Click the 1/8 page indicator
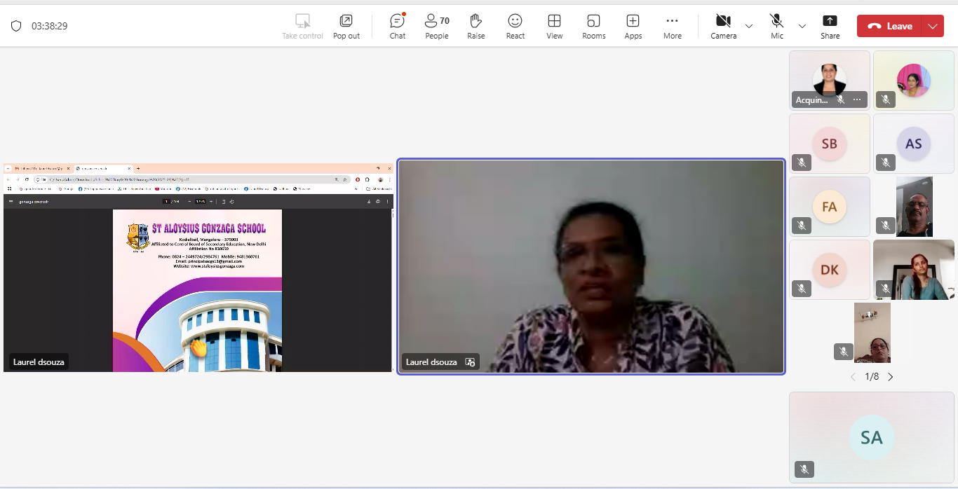The height and width of the screenshot is (489, 958). tap(872, 377)
